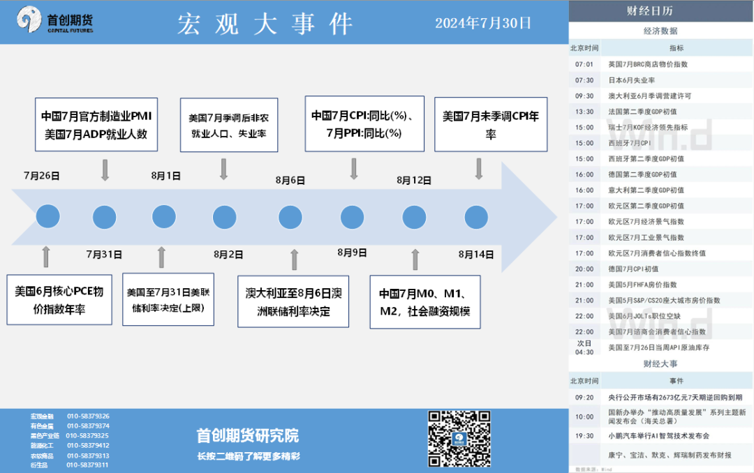Select the 美国6月JOLTs职位空缺 row
The height and width of the screenshot is (473, 754).
pos(660,316)
